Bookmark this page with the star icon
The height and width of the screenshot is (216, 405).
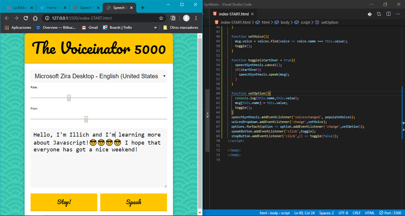tap(161, 18)
